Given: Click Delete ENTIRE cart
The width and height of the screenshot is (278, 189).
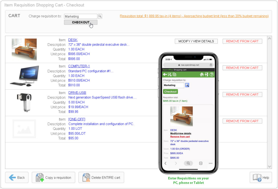Looking at the screenshot, I should 101,177.
